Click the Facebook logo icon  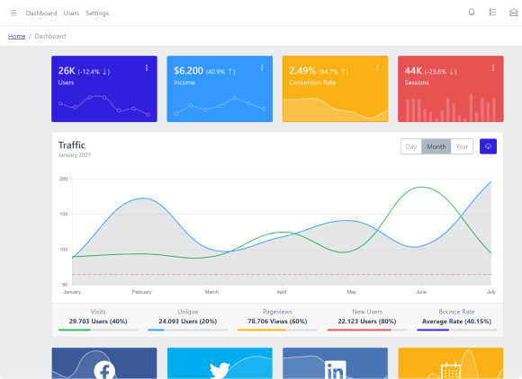pyautogui.click(x=104, y=370)
